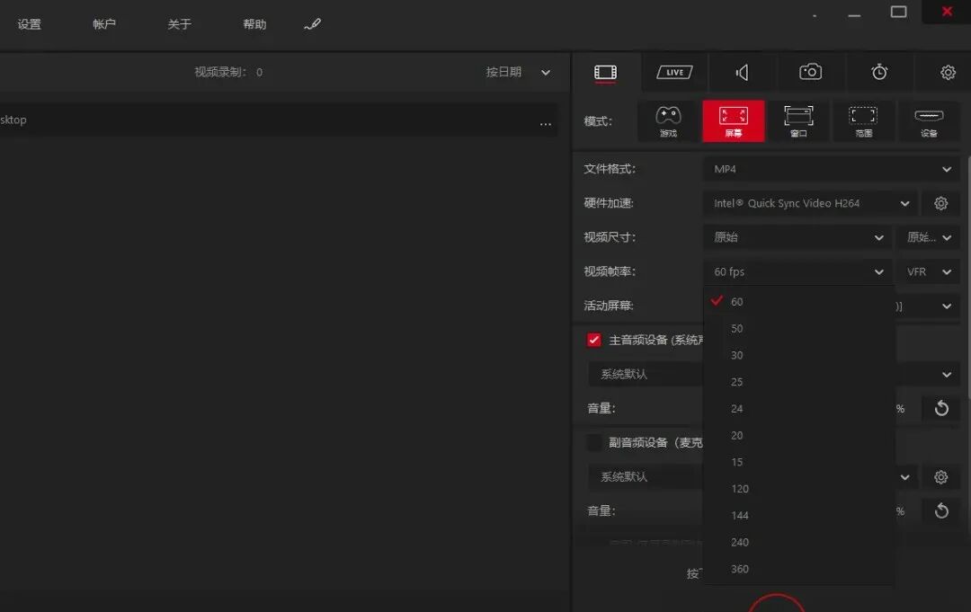
Task: Choose 360 in frame rate list
Action: [799, 569]
